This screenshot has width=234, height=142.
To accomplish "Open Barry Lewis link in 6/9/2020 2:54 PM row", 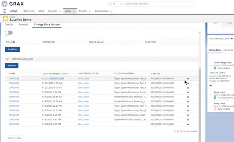I will (84, 92).
